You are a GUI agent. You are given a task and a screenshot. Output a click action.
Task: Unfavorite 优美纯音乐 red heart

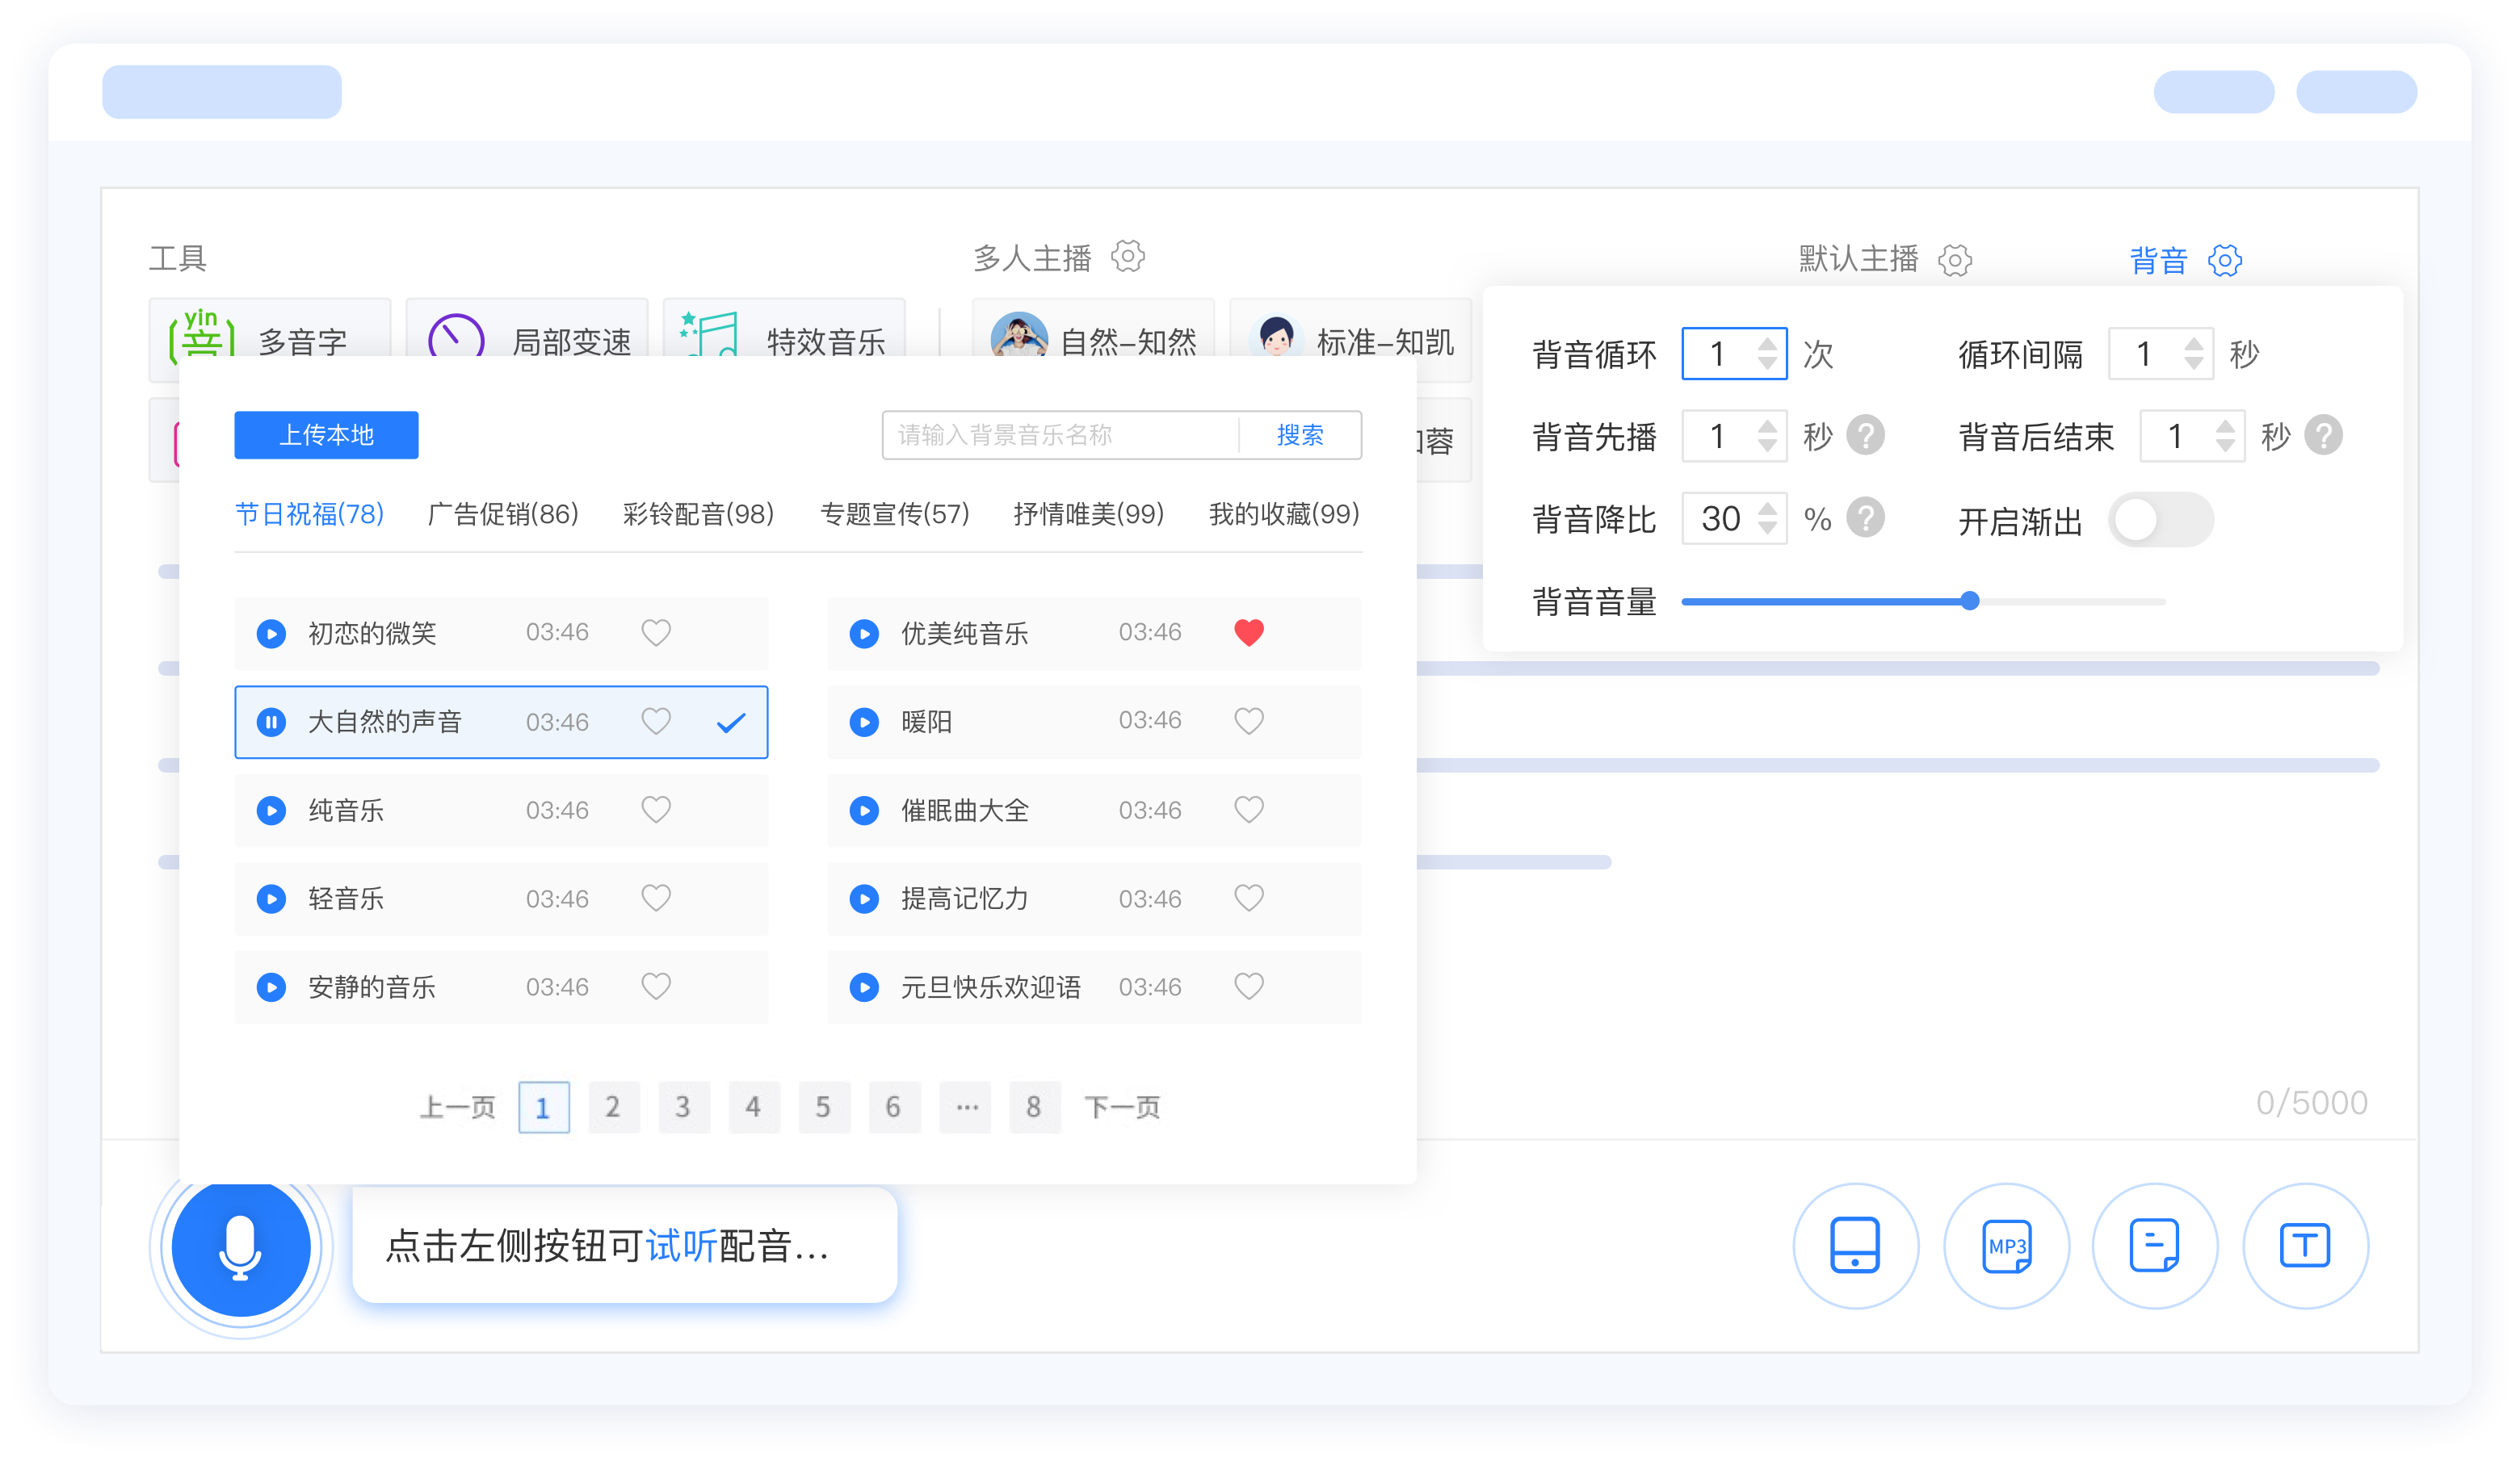point(1249,633)
